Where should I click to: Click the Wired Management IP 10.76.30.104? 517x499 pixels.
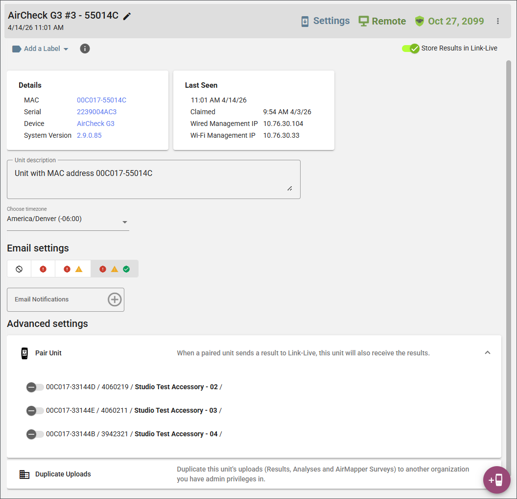pyautogui.click(x=283, y=124)
